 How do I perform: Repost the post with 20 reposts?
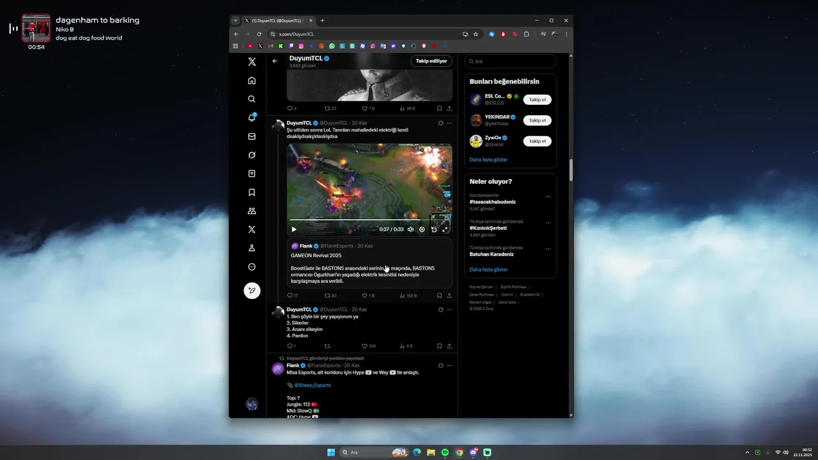tap(330, 296)
